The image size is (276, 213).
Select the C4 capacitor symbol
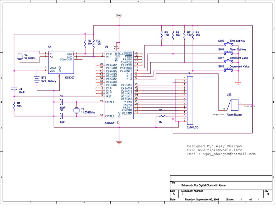[x=14, y=89]
